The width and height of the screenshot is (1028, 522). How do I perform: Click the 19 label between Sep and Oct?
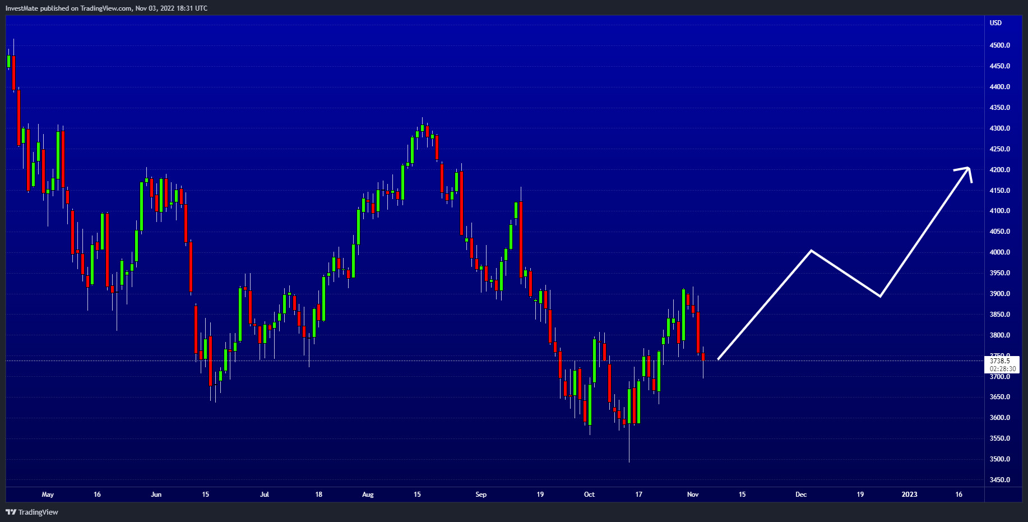click(x=540, y=495)
